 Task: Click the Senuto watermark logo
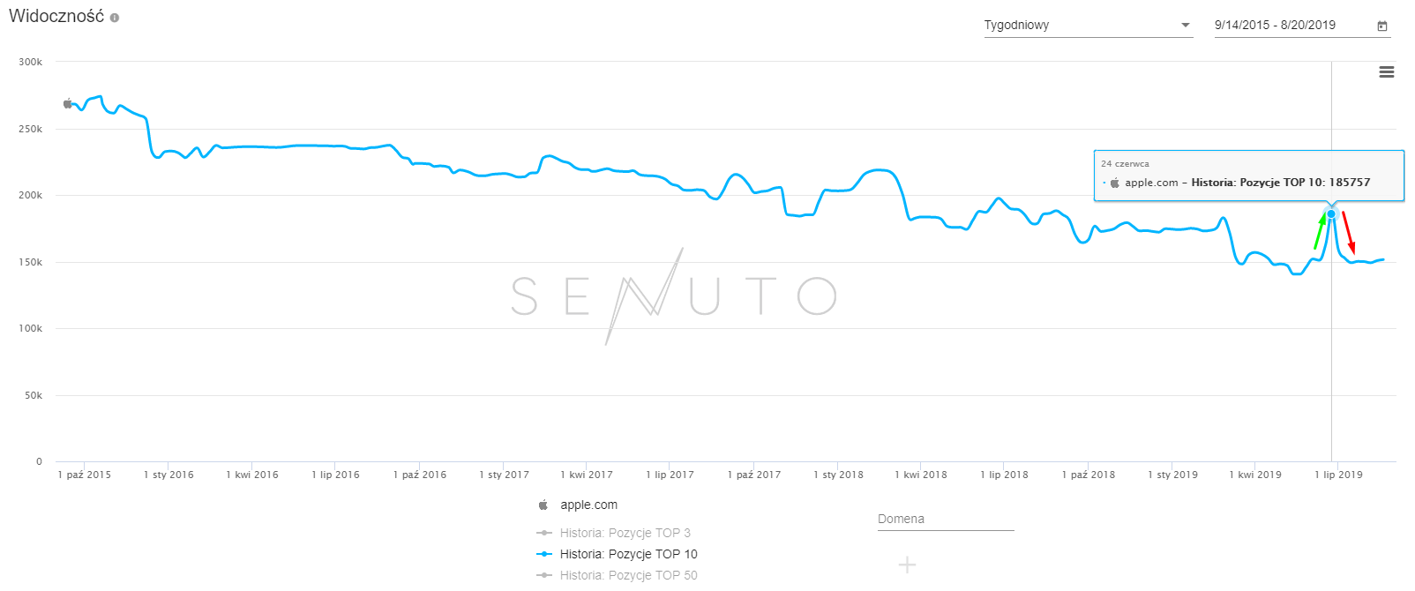click(x=674, y=295)
